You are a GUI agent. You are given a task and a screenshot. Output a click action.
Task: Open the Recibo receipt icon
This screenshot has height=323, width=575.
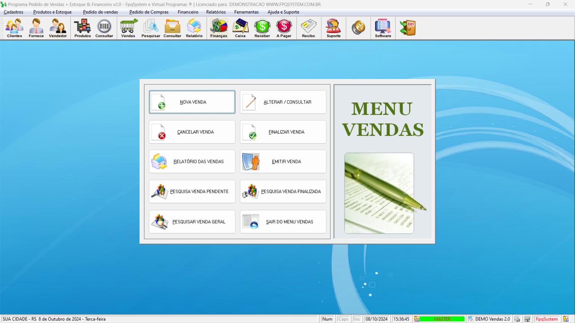pyautogui.click(x=308, y=28)
